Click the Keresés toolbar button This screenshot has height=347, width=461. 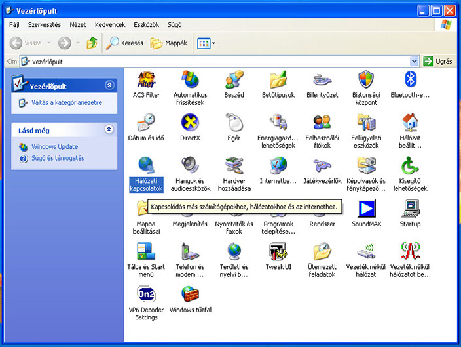(x=124, y=43)
